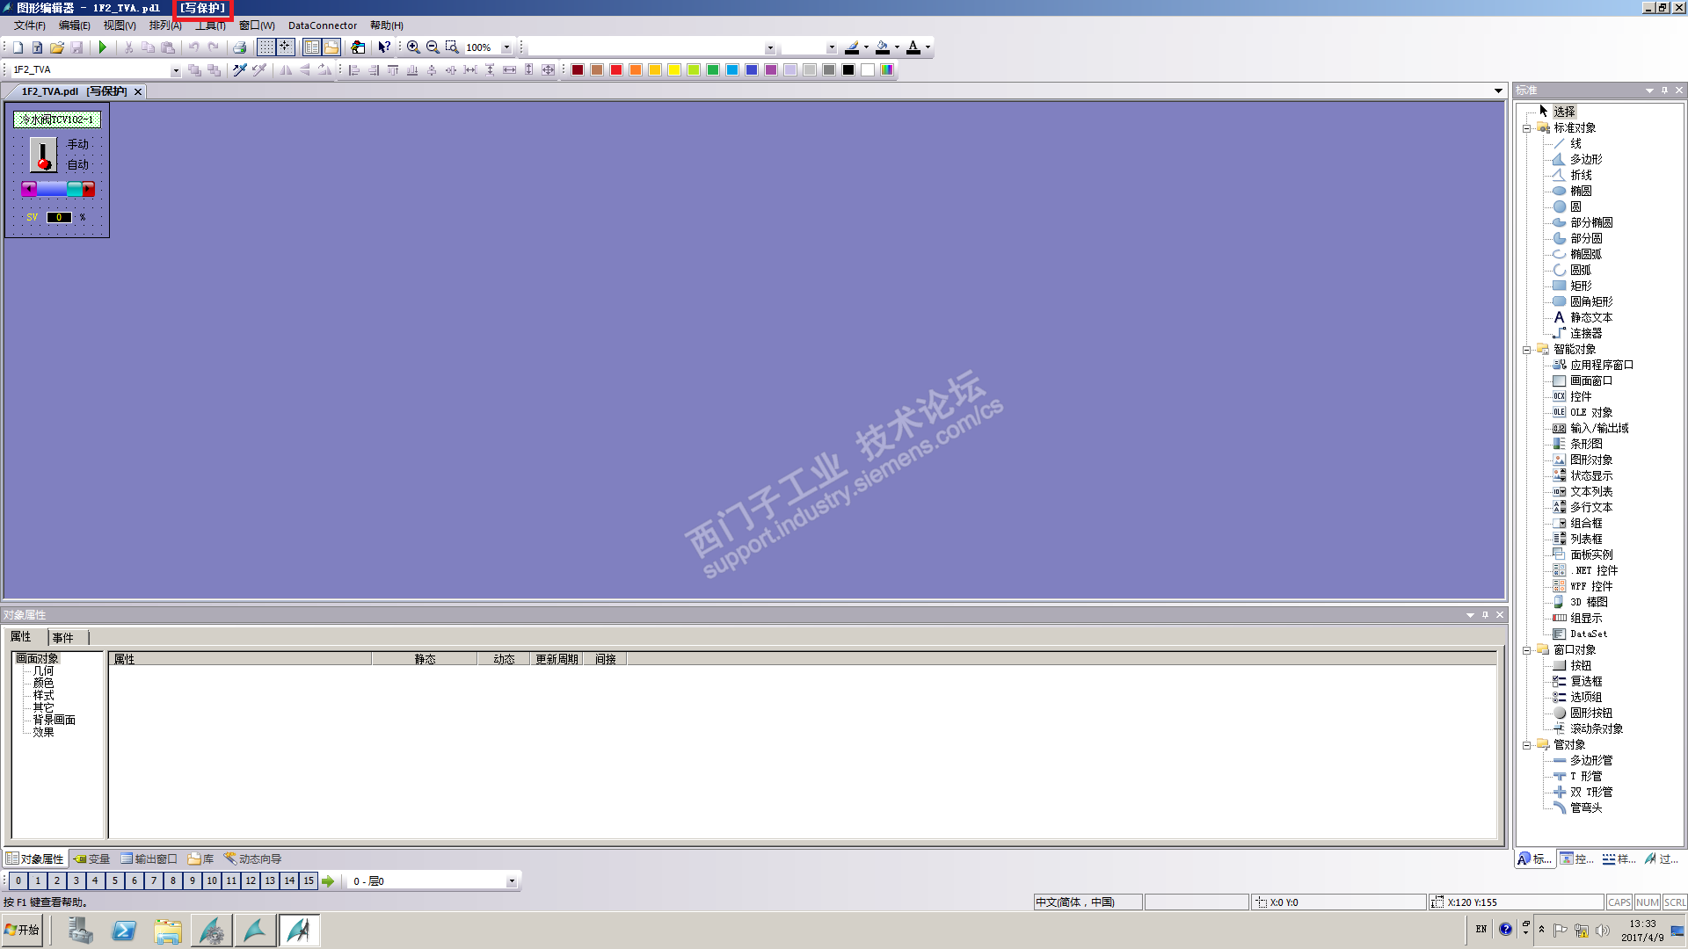This screenshot has height=949, width=1688.
Task: Click the Print icon in toolbar
Action: [239, 47]
